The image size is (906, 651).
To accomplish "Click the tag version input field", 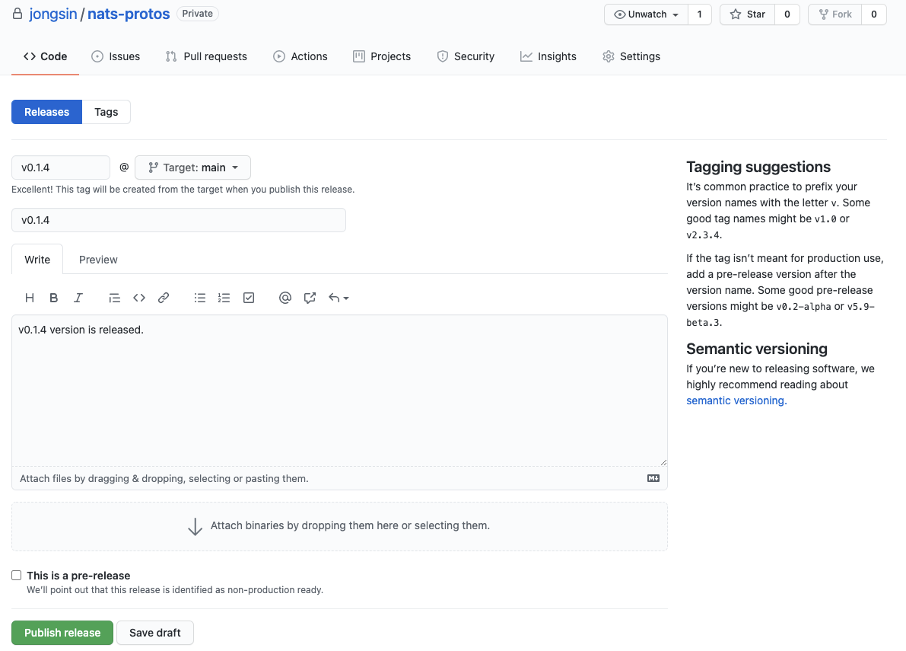I will click(61, 168).
